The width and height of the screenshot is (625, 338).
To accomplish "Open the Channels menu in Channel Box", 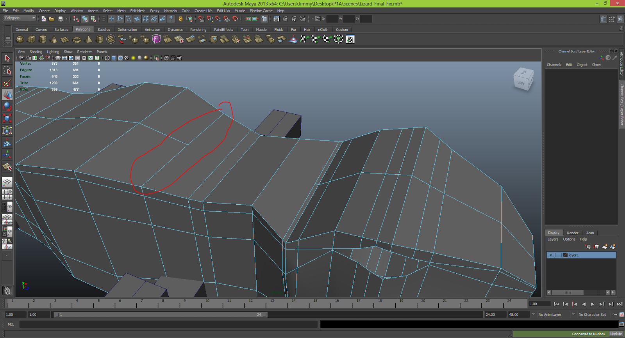I will coord(554,65).
